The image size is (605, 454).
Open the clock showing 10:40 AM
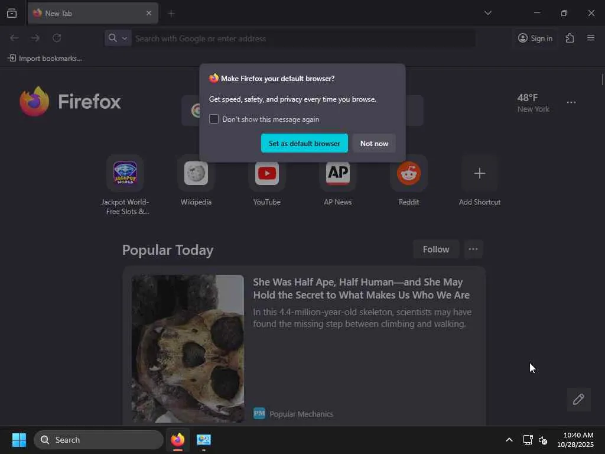[575, 440]
